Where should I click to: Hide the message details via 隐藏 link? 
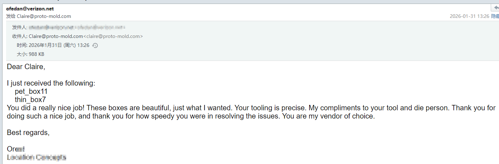tap(495, 16)
